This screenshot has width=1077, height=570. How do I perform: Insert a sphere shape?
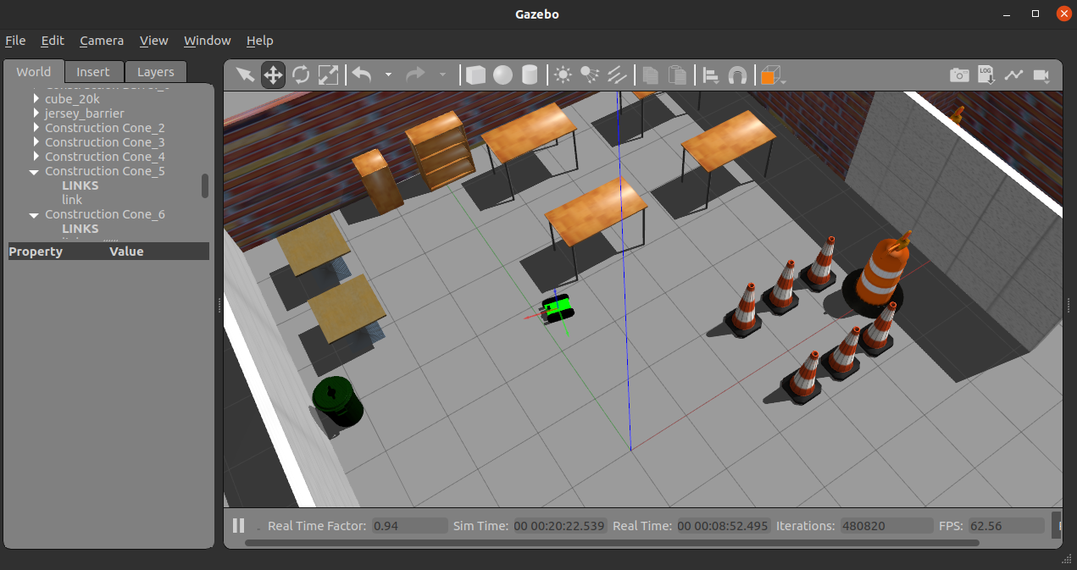click(x=503, y=75)
